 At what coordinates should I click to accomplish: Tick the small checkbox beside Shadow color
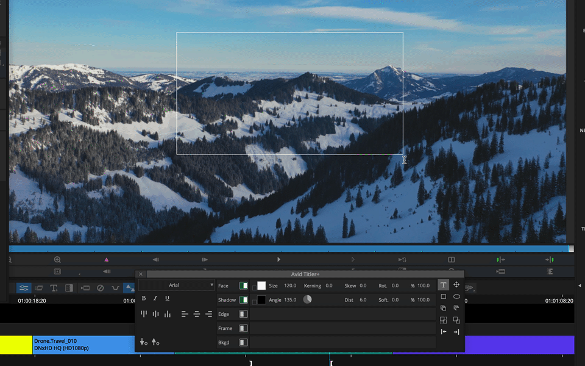pos(254,302)
